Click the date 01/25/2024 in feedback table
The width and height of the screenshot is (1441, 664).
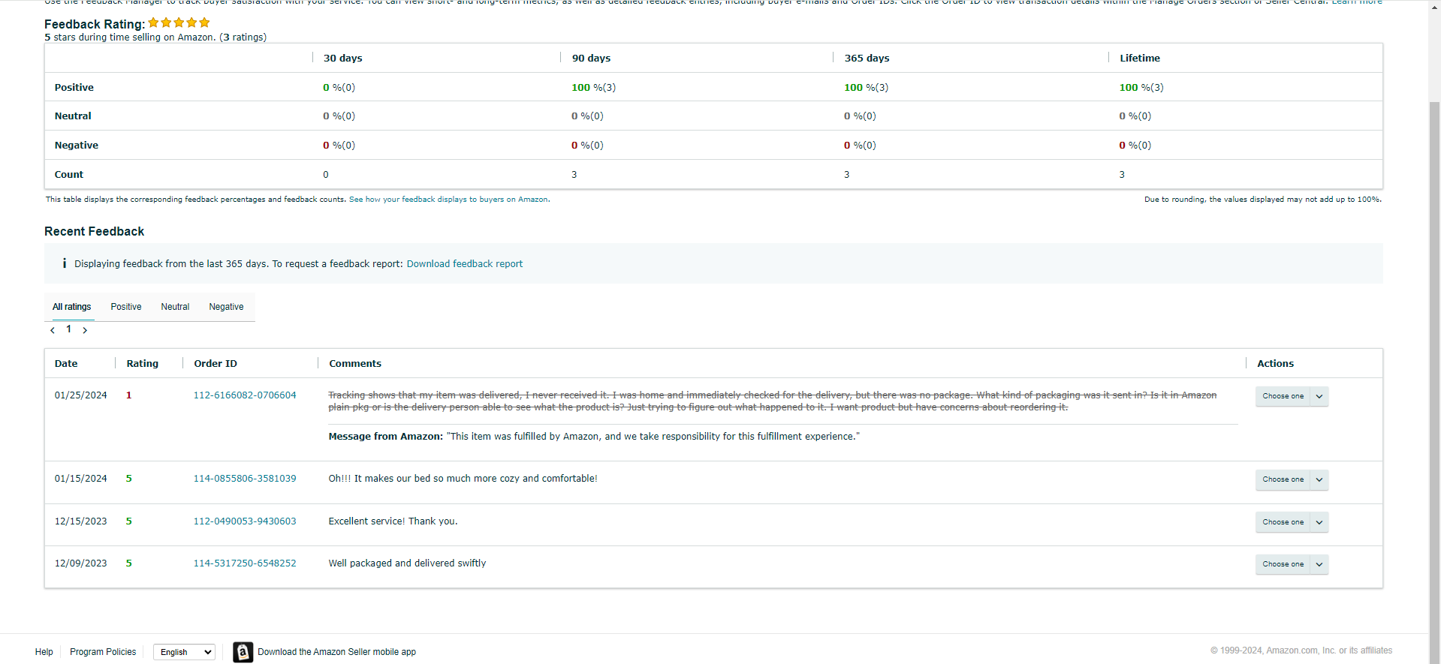81,395
